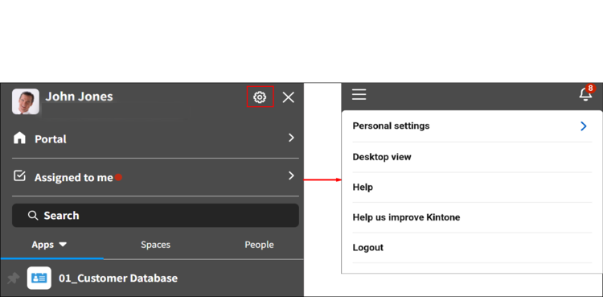Open the Help menu entry

pyautogui.click(x=363, y=188)
